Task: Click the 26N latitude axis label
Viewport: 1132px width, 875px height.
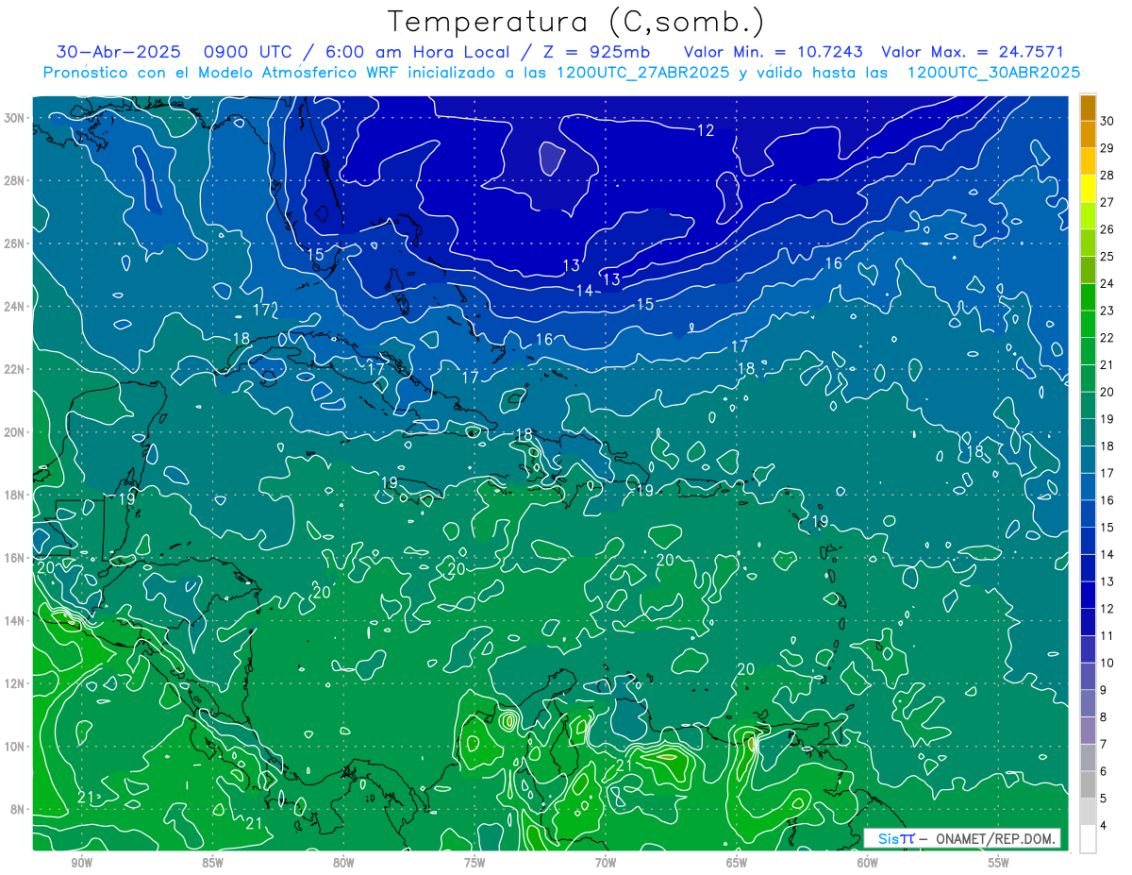Action: [15, 244]
